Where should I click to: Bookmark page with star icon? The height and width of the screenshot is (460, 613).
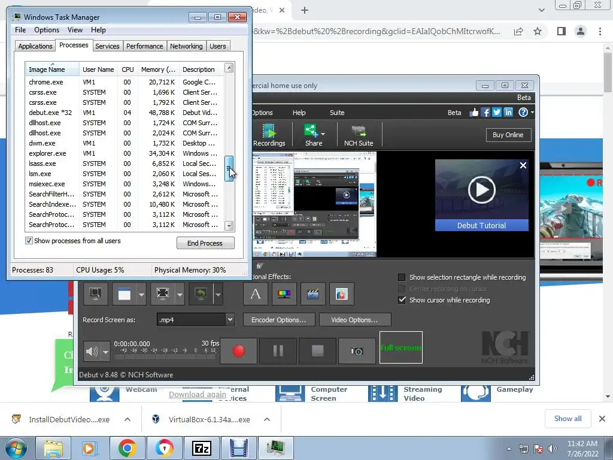click(538, 31)
